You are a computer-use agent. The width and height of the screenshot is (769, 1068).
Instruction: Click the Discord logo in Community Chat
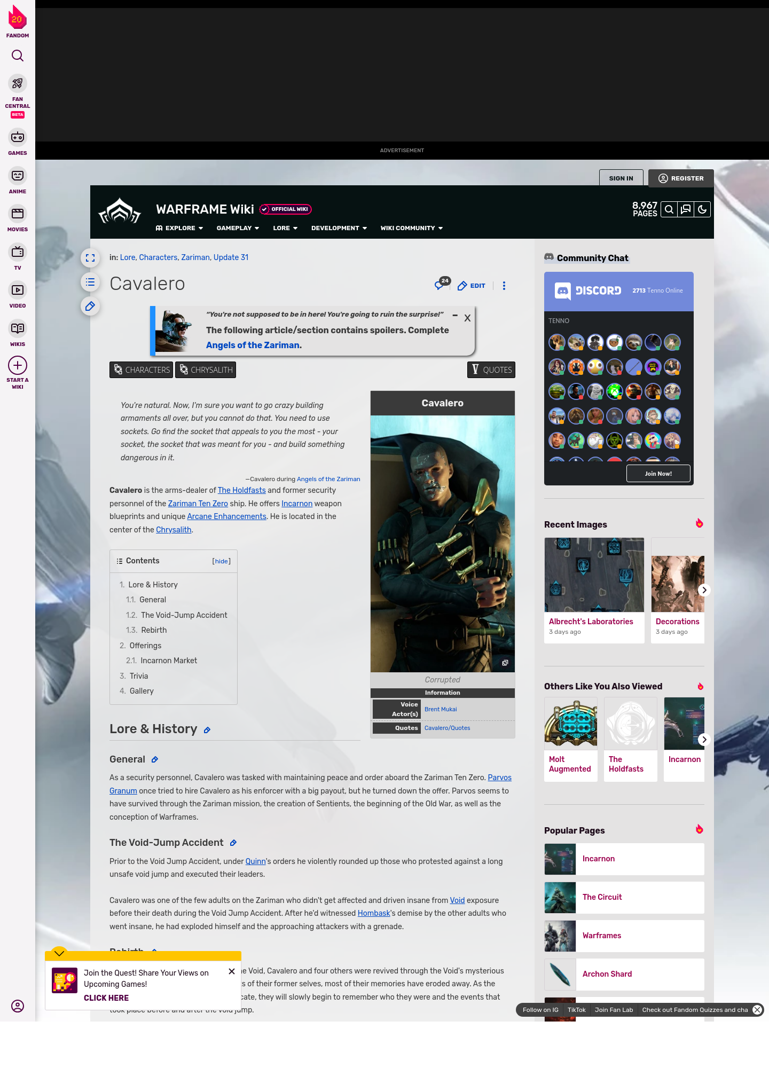(588, 290)
